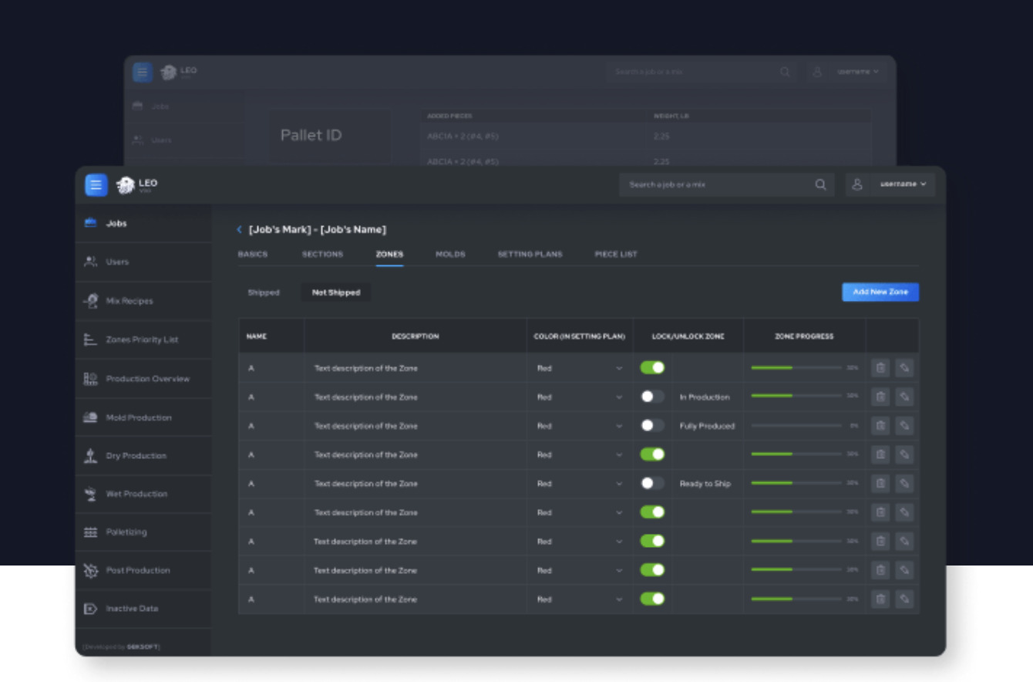Show Shipped zones filter
The height and width of the screenshot is (682, 1033).
264,292
